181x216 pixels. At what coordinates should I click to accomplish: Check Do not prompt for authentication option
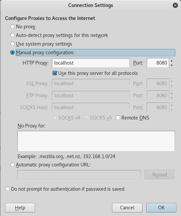tap(8, 189)
